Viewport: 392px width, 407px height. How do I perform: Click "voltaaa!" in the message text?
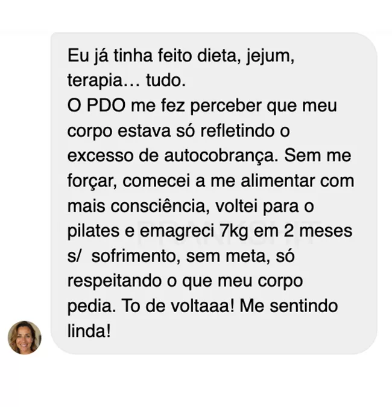pyautogui.click(x=203, y=306)
